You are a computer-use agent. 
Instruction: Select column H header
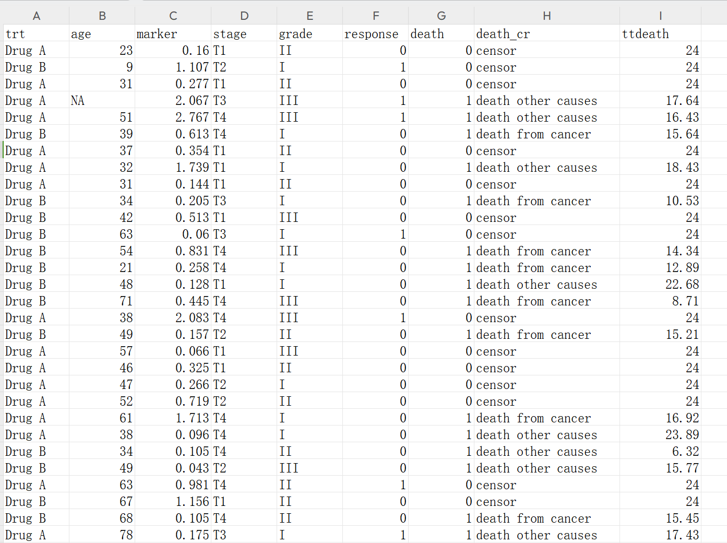click(546, 16)
